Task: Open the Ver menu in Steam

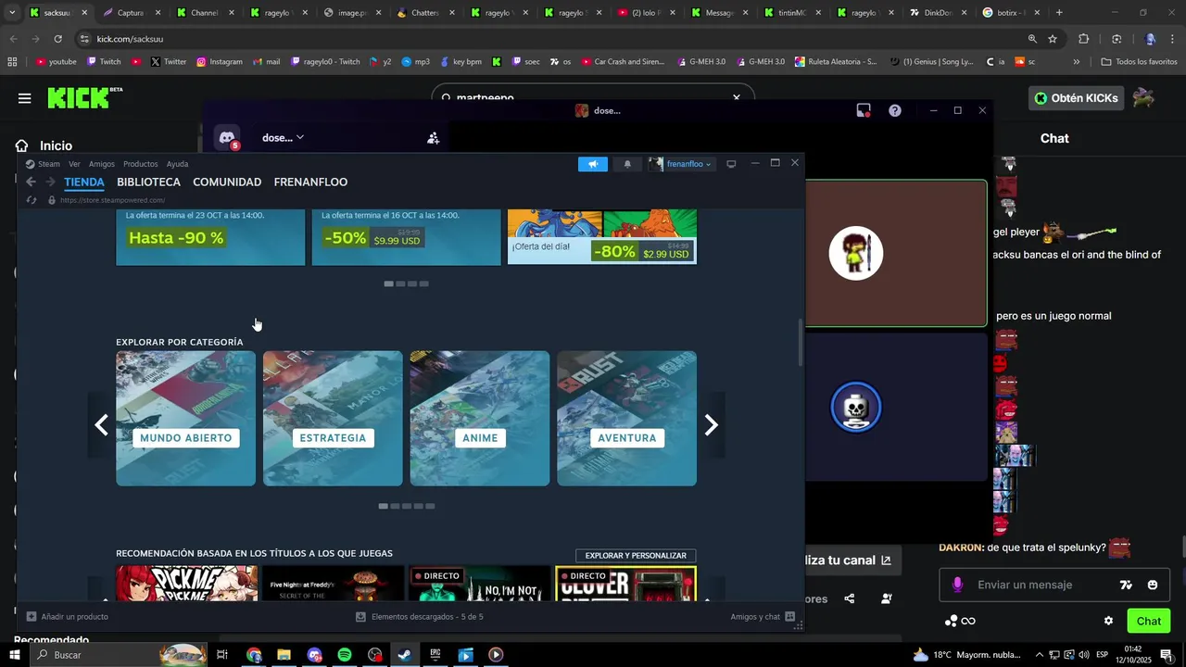Action: 74,164
